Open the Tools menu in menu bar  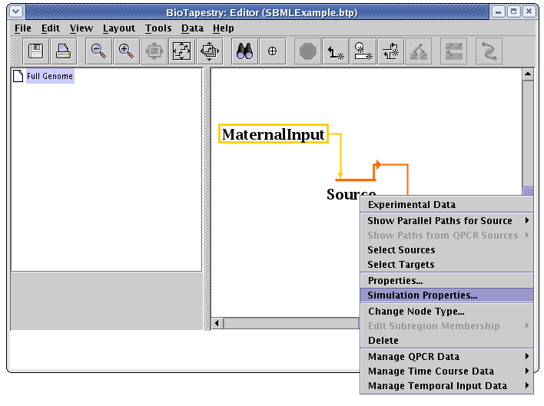158,28
